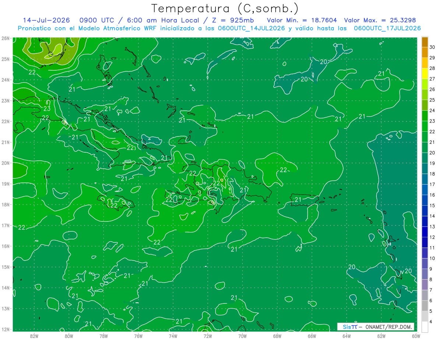Viewport: 442px width, 341px height.
Task: Select the color scale swatch between 8 and 9
Action: click(x=425, y=274)
